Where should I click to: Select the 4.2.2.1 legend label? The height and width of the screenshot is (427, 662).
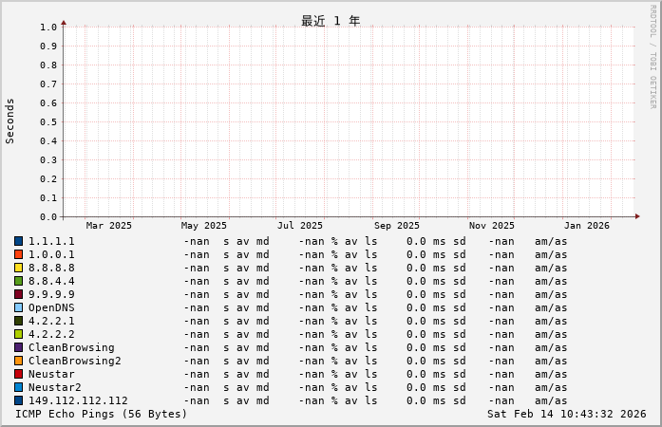point(51,321)
